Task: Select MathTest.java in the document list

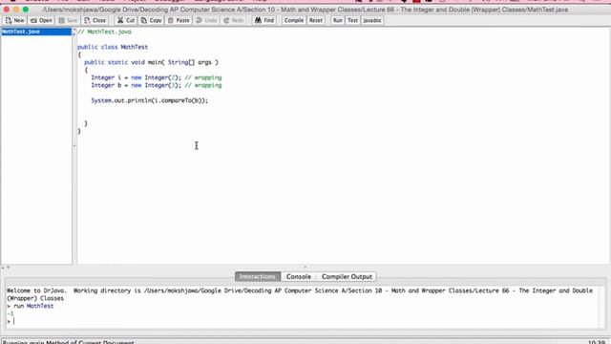Action: (x=36, y=32)
